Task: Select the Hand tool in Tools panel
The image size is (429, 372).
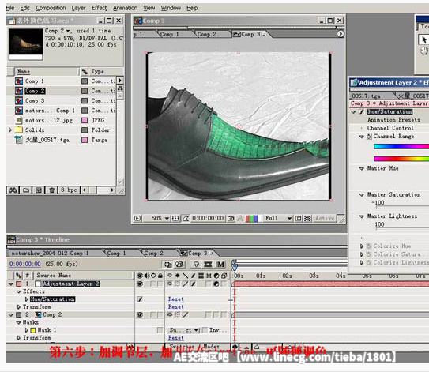Action: pyautogui.click(x=423, y=51)
